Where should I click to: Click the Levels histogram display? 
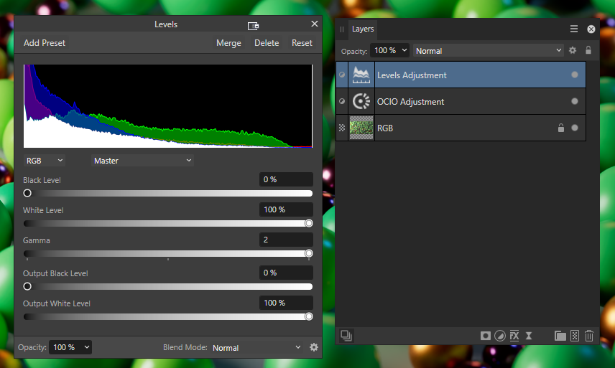coord(168,106)
